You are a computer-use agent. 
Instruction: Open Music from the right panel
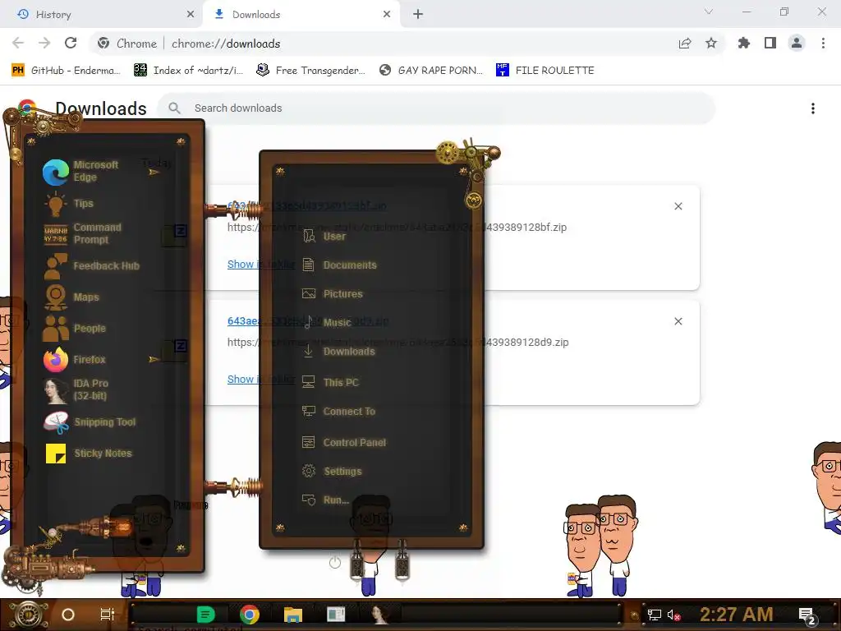(x=327, y=322)
